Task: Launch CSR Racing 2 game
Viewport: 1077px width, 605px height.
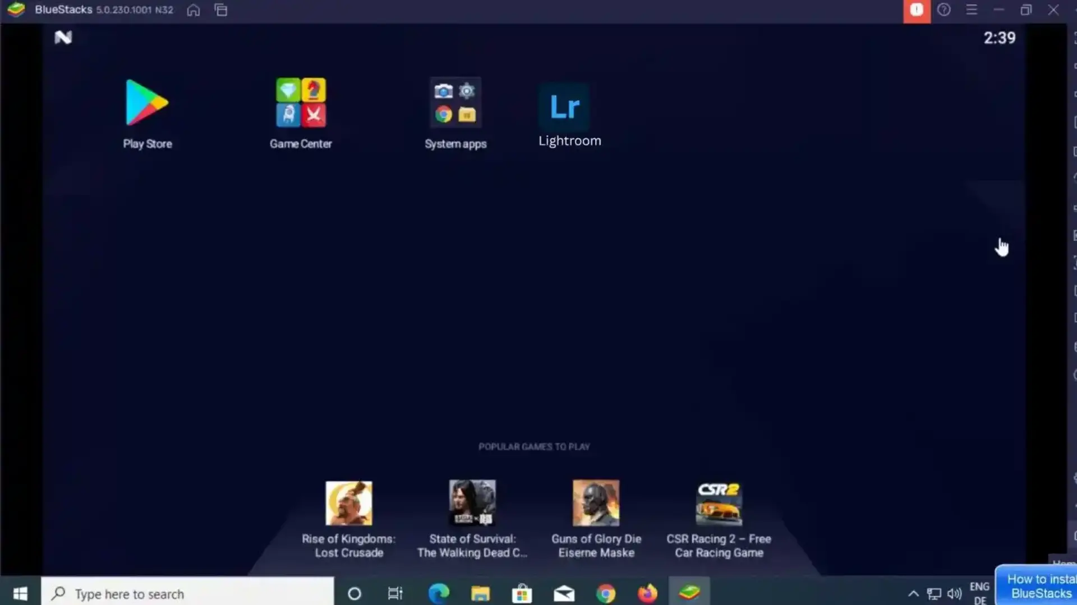Action: click(x=719, y=504)
